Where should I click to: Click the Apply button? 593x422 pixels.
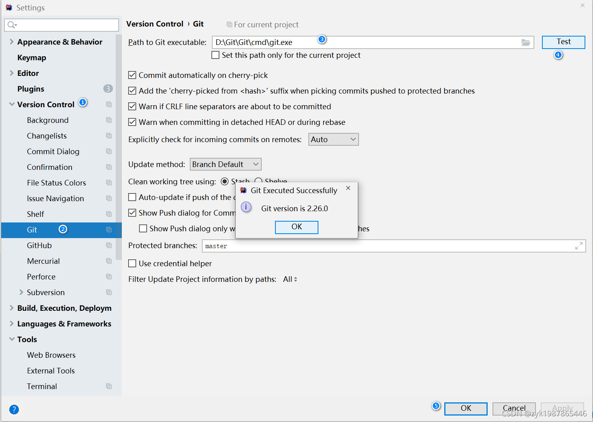point(562,409)
